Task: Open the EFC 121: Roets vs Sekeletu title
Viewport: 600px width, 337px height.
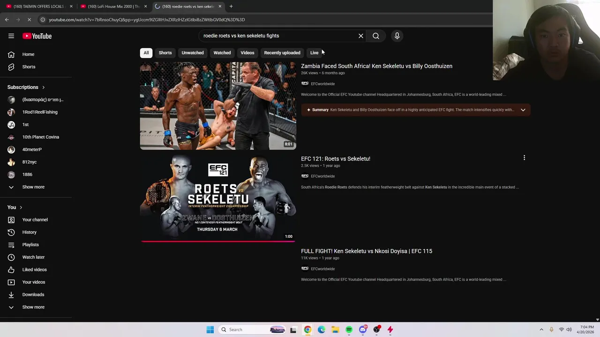Action: [x=336, y=159]
